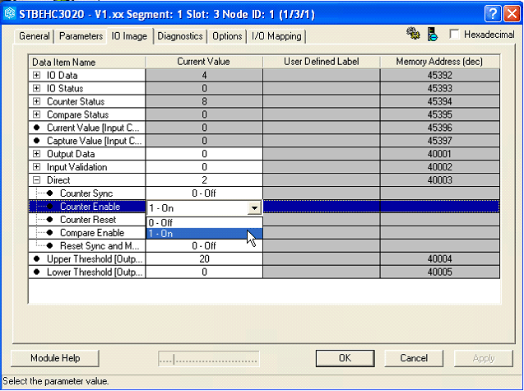Click the title bar application icon
Image resolution: width=524 pixels, height=391 pixels.
(10, 14)
